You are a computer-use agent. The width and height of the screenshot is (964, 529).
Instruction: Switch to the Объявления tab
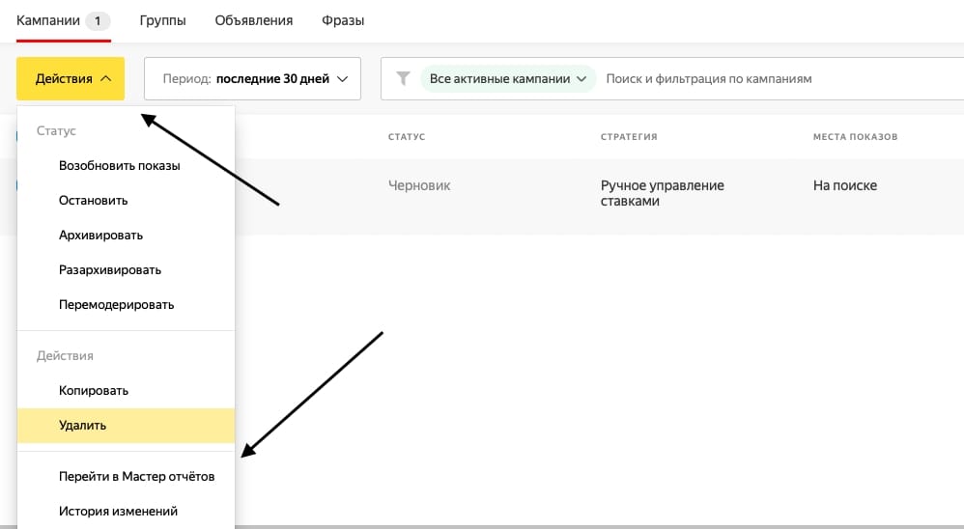click(254, 20)
